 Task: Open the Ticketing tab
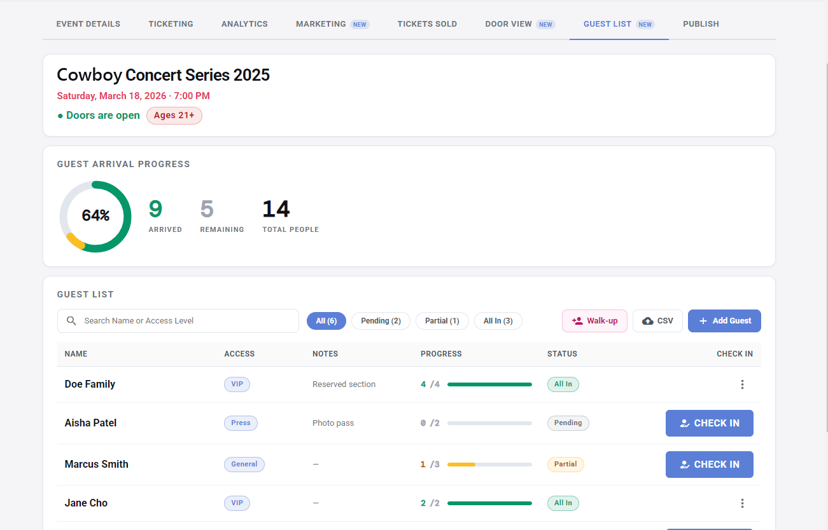click(171, 24)
